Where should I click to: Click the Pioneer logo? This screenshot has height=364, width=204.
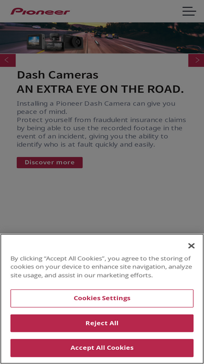(40, 11)
